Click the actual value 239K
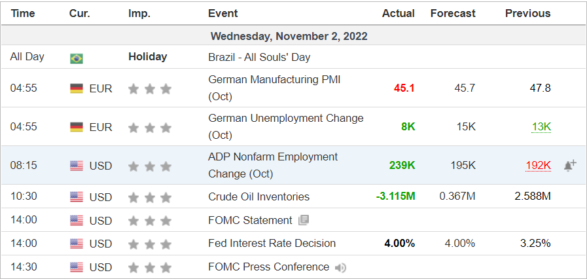587x279 pixels. pos(402,165)
